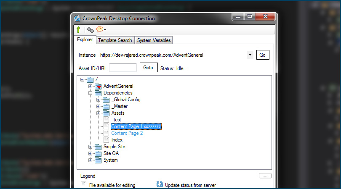Click the green up arrow toolbar icon
The height and width of the screenshot is (189, 341).
(78, 29)
